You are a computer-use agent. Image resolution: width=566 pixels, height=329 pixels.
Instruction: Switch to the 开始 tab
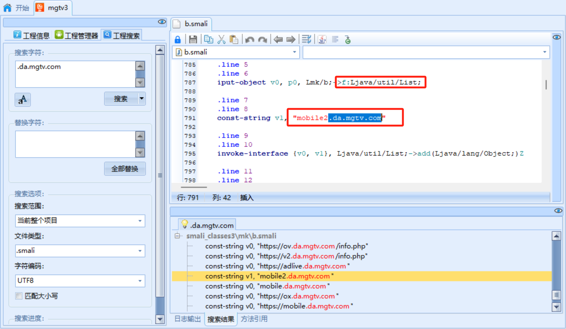pyautogui.click(x=16, y=8)
